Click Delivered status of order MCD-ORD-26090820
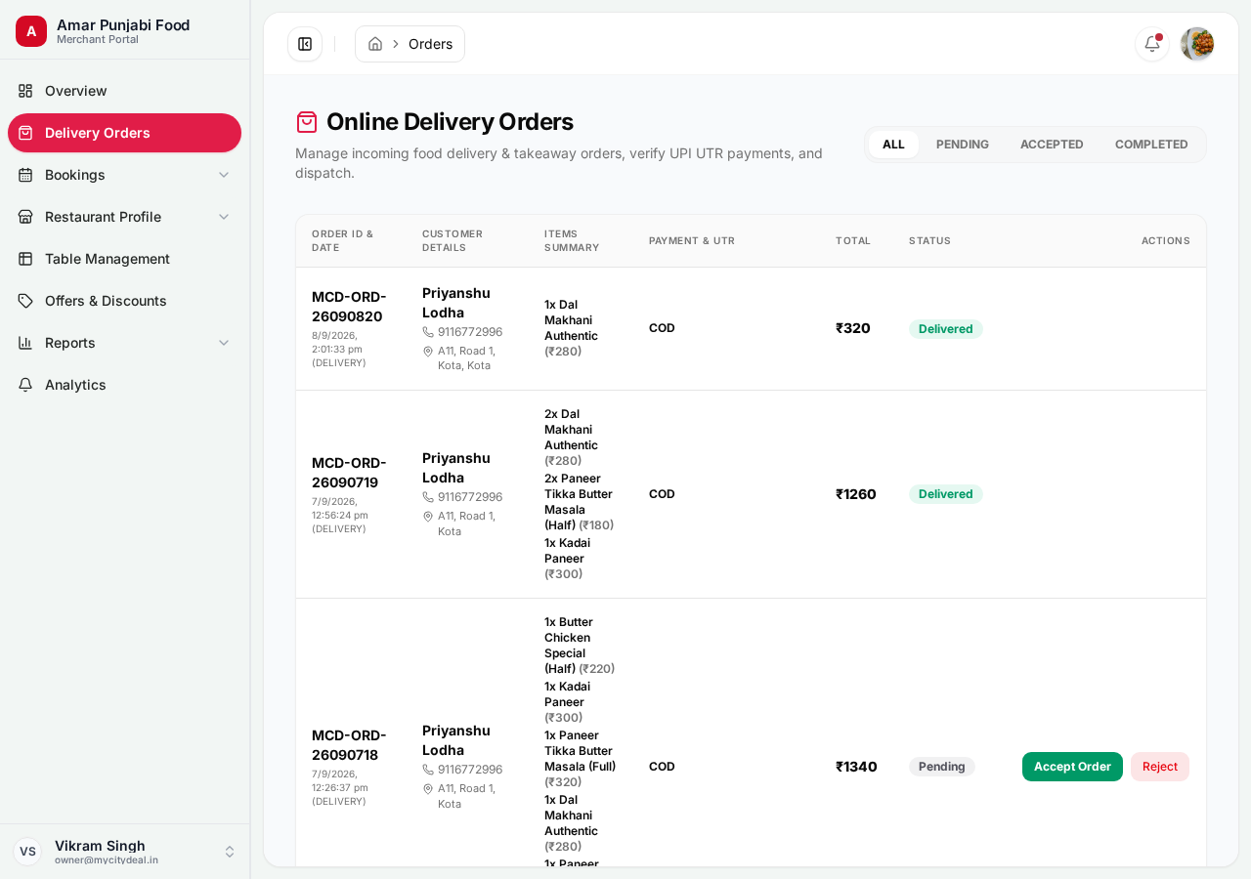This screenshot has width=1251, height=879. point(945,329)
